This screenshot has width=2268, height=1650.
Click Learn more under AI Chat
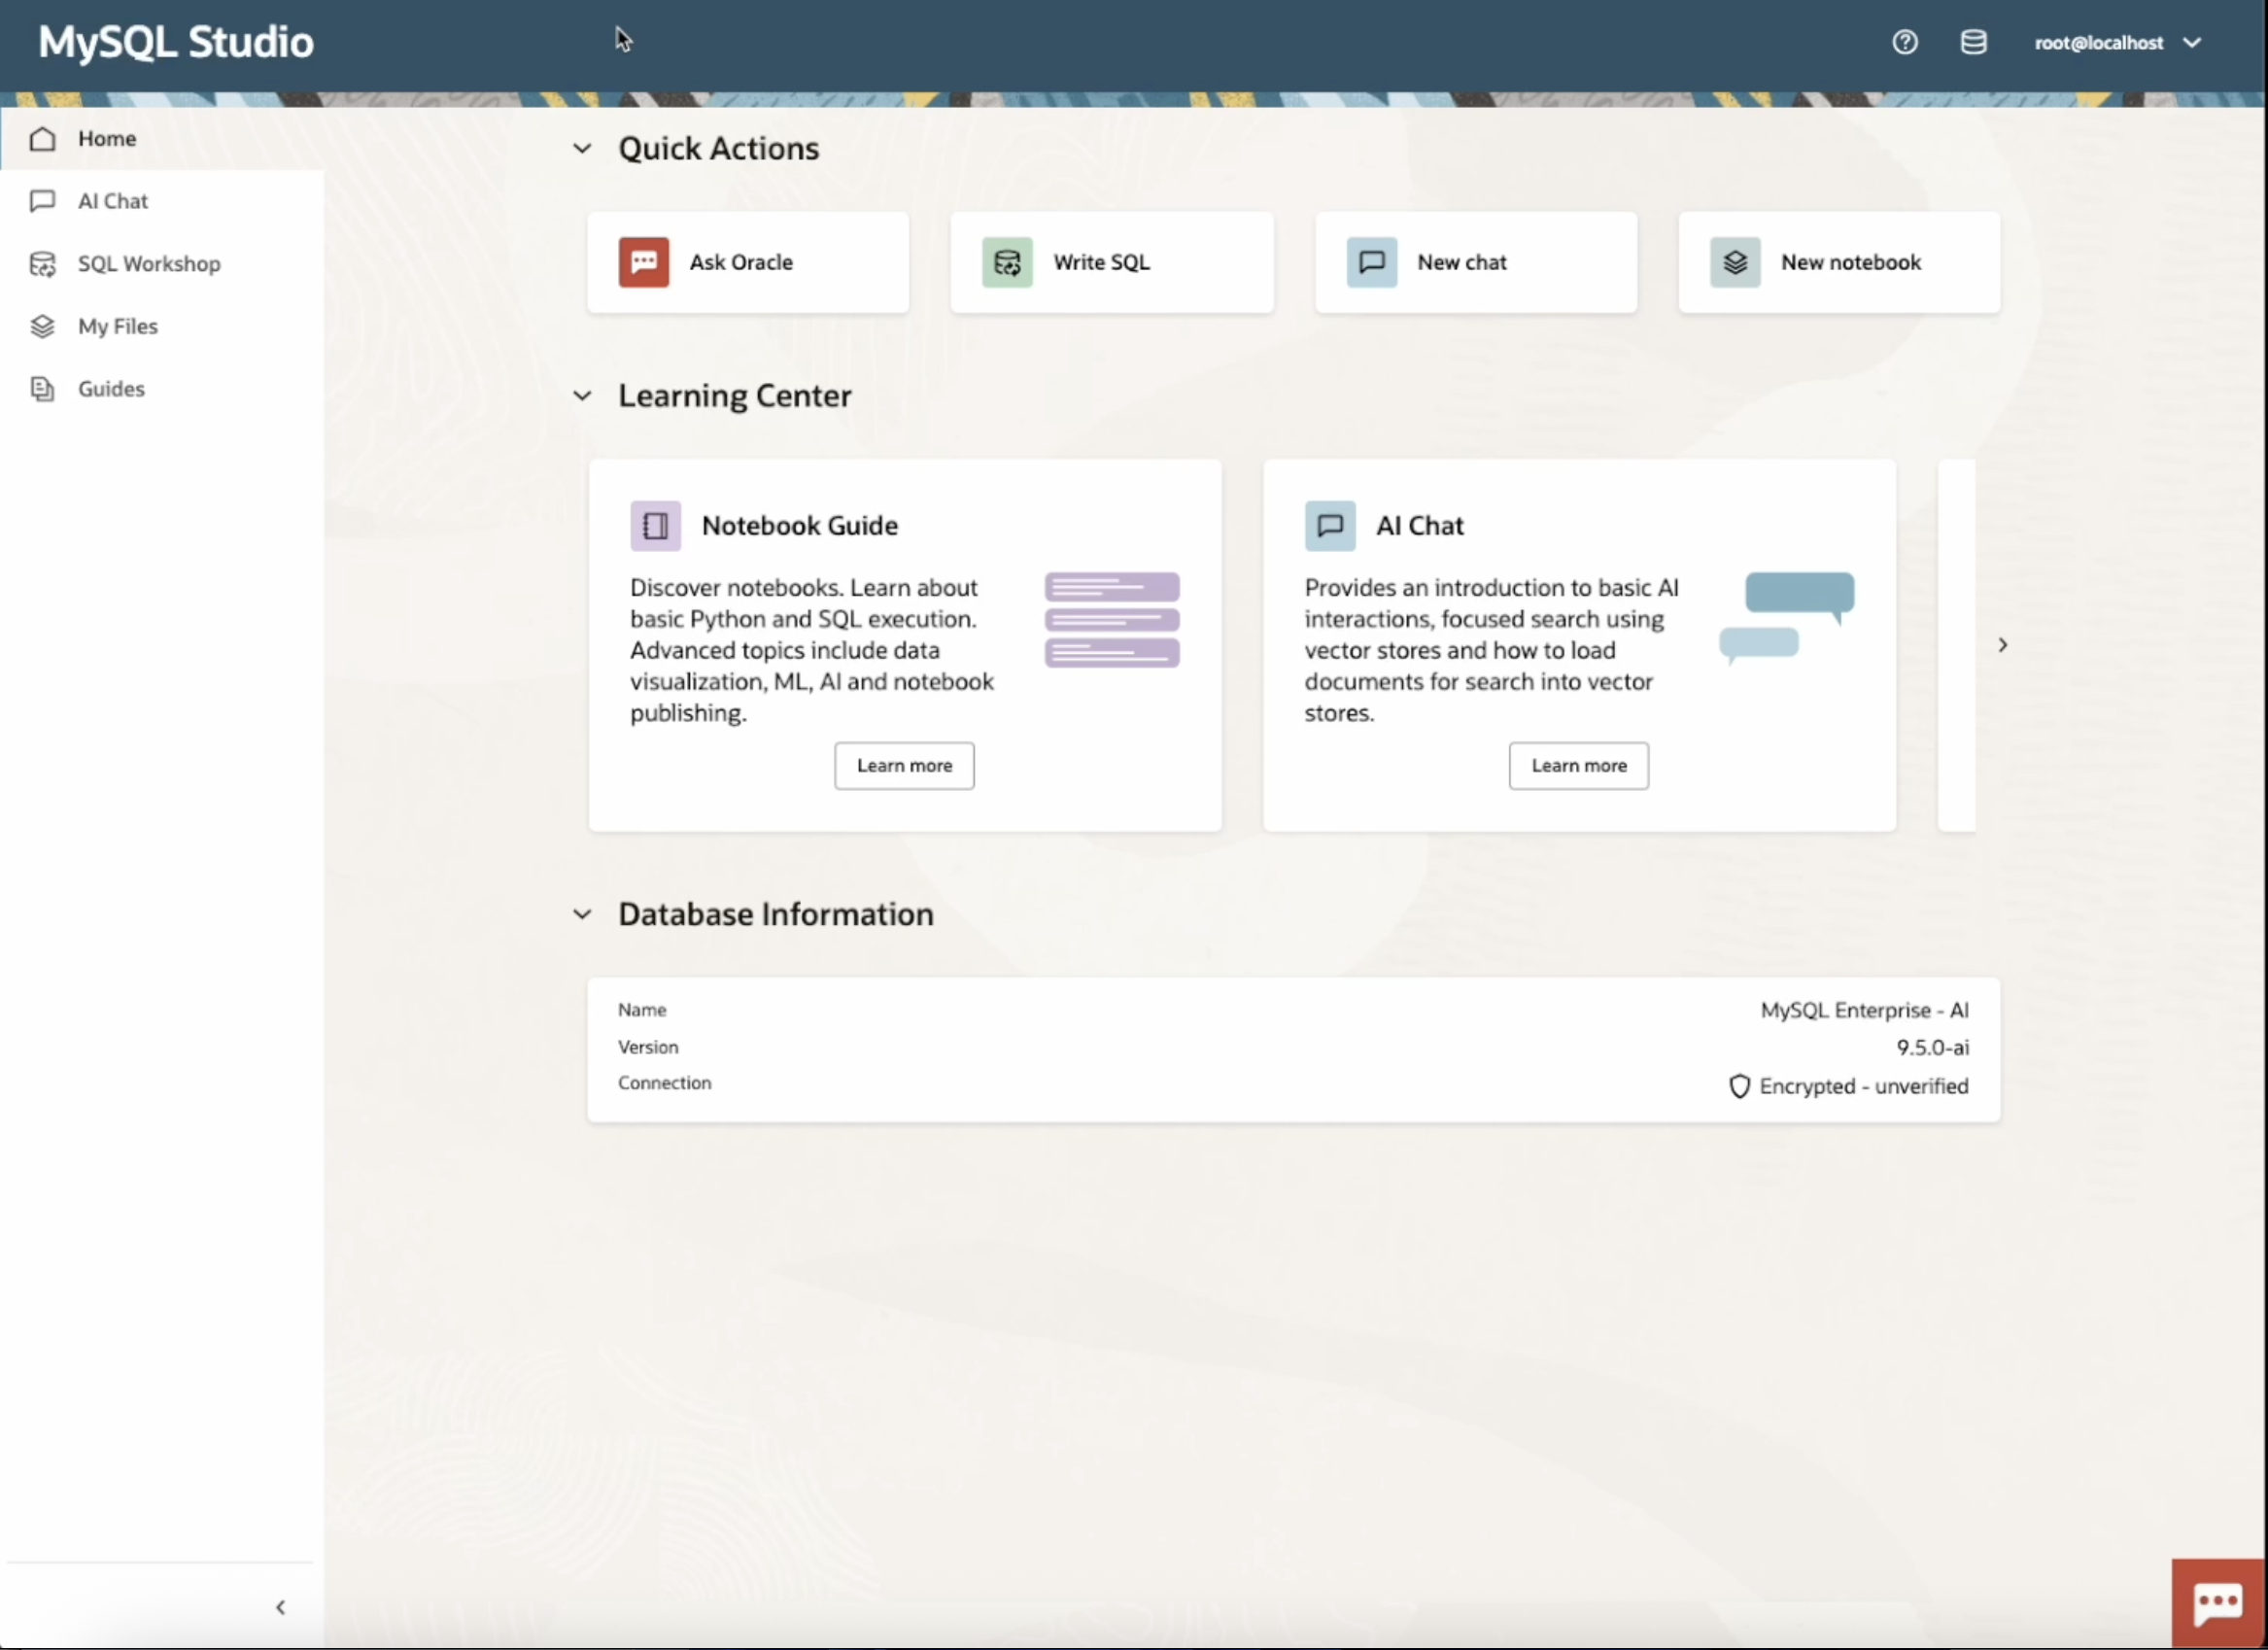click(x=1578, y=765)
